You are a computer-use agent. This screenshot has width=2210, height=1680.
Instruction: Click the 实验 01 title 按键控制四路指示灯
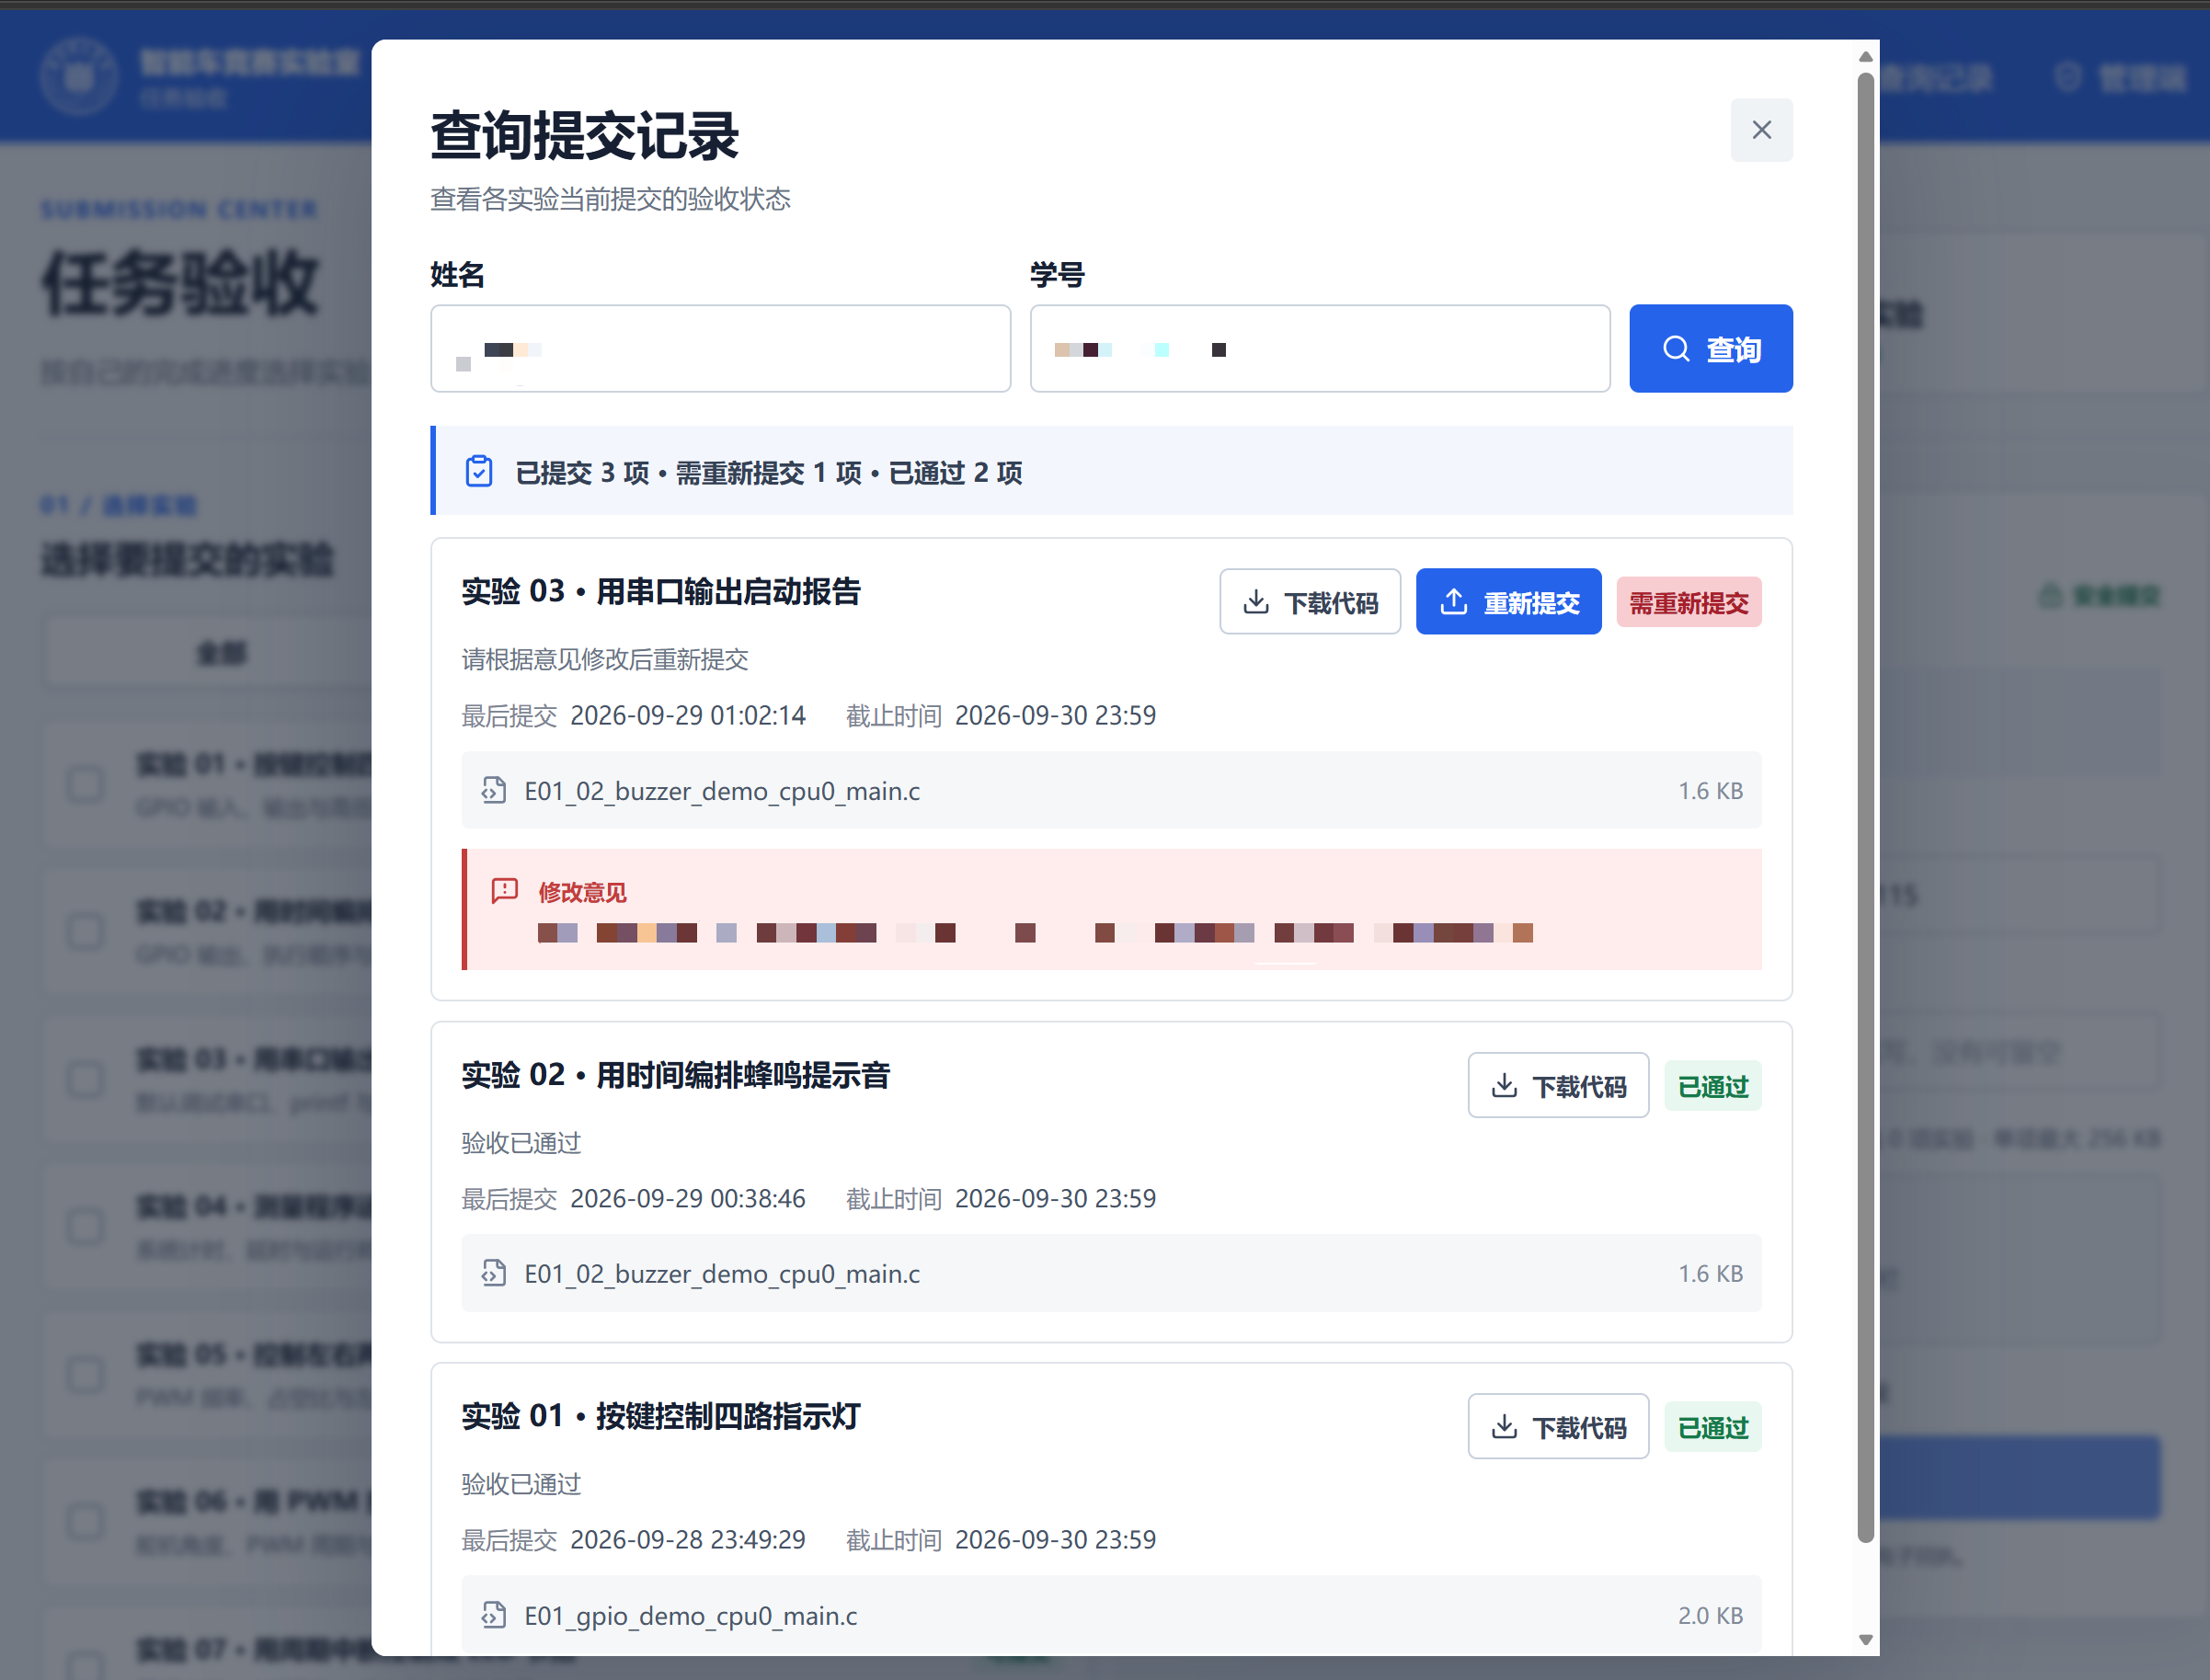(728, 1416)
